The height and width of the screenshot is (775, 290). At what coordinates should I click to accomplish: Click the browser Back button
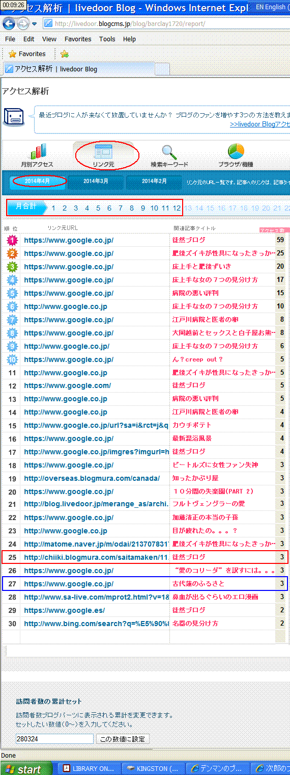9,23
